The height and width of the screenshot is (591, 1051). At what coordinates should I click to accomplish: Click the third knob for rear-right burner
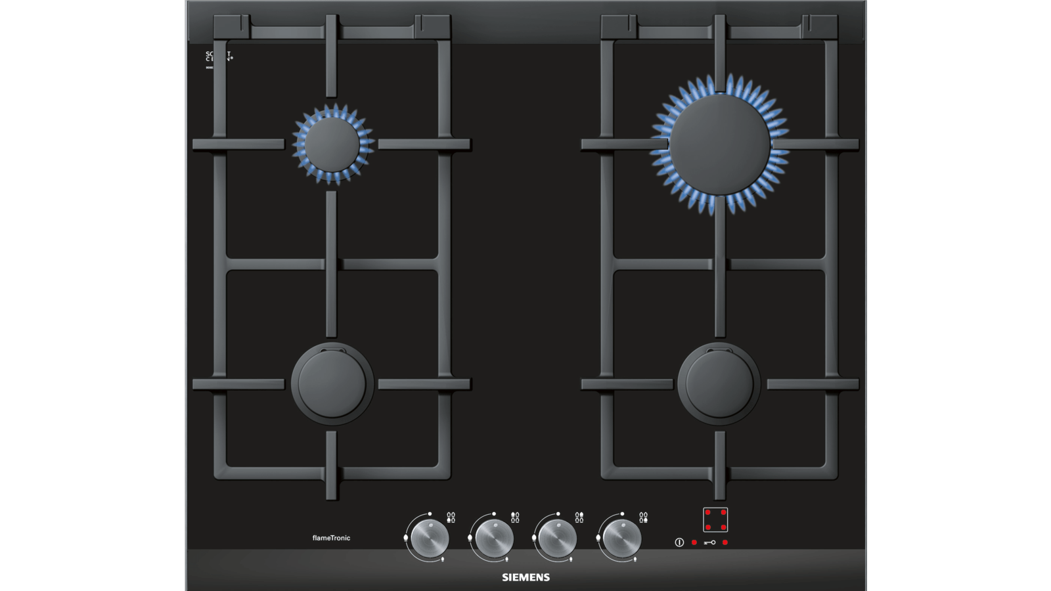point(558,538)
